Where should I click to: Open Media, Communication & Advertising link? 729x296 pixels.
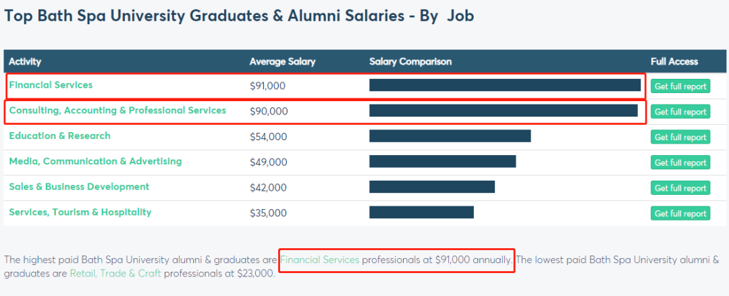95,162
